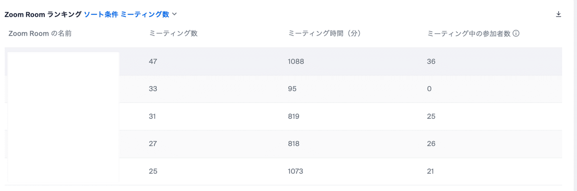Click the 0 participants cell
The image size is (577, 191).
point(429,89)
